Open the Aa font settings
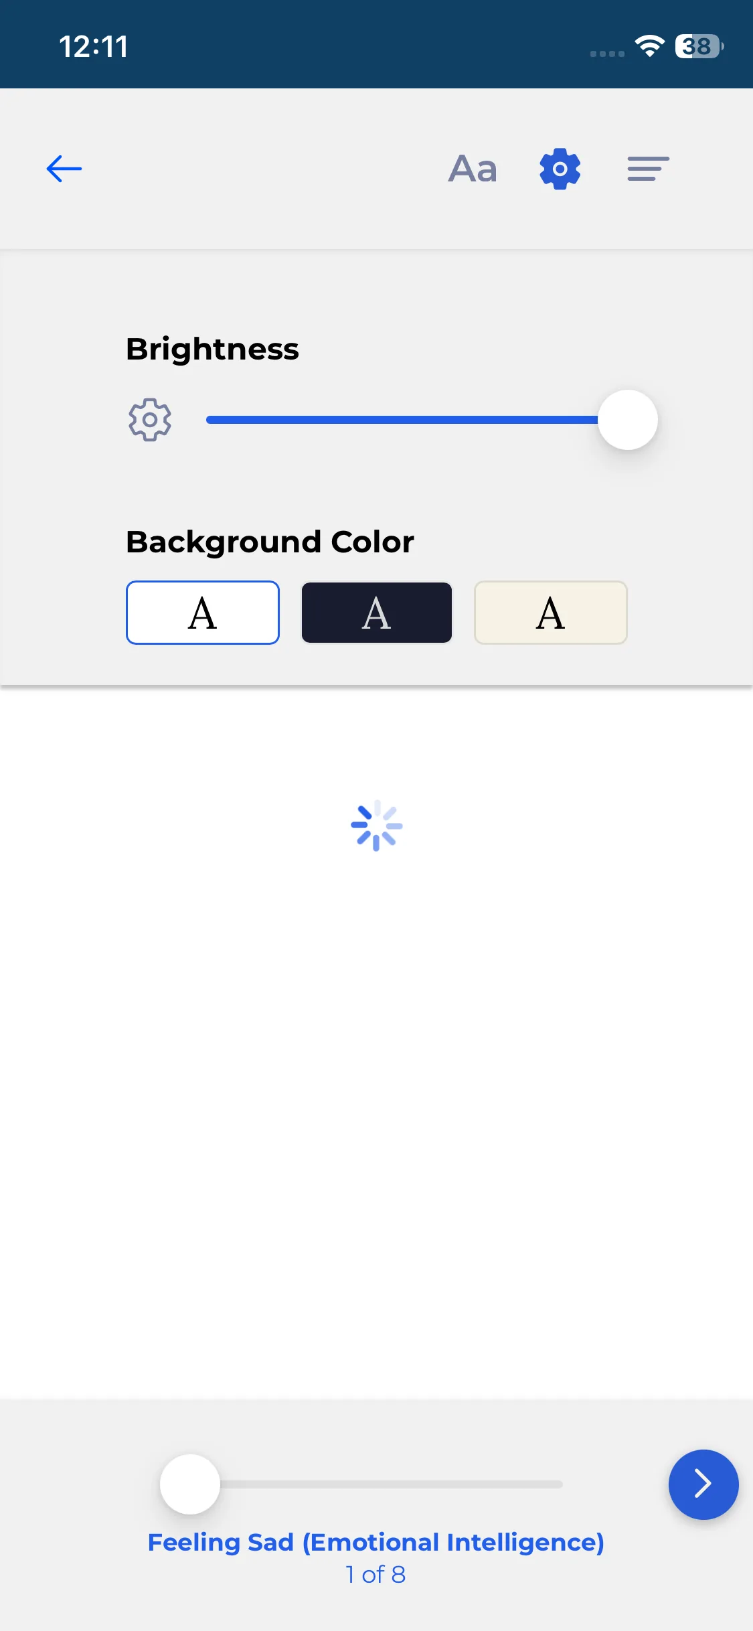Screen dimensions: 753x1631 pos(473,169)
